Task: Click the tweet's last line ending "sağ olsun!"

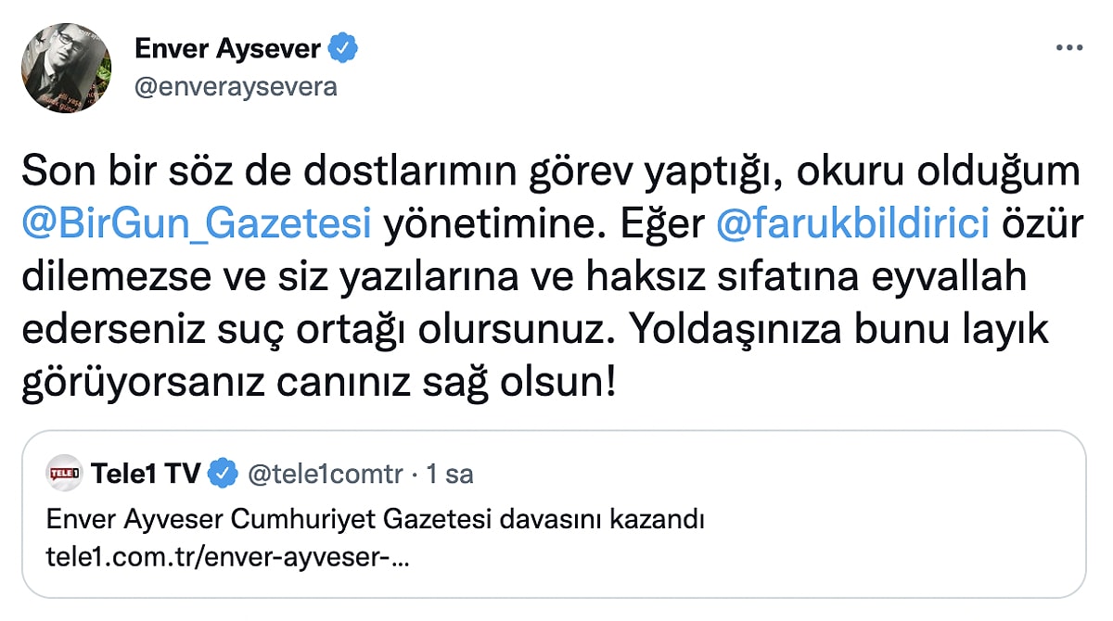Action: click(x=317, y=379)
